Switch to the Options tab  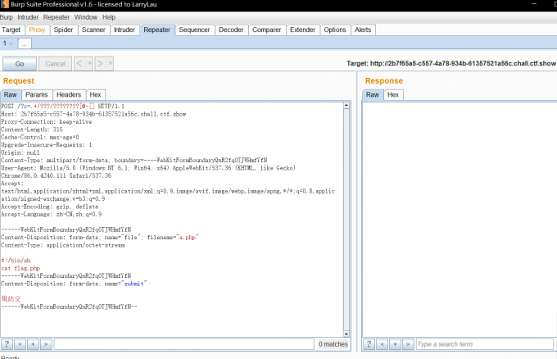click(x=335, y=30)
